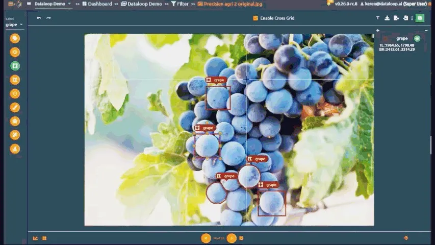This screenshot has height=245, width=435.
Task: Go to previous image with orange arrow
Action: [206, 238]
